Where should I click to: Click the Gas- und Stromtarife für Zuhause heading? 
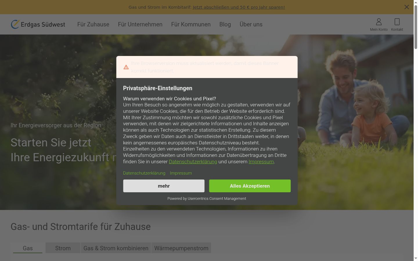point(81,226)
